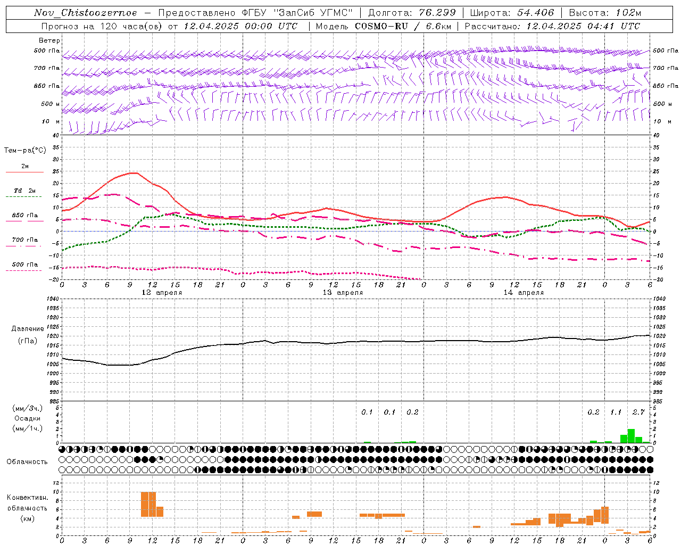Click the 2.7 precipitation total
Viewport: 681px width, 545px height.
click(x=638, y=412)
